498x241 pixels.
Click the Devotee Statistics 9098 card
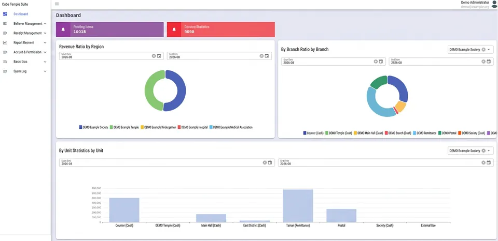pos(221,29)
